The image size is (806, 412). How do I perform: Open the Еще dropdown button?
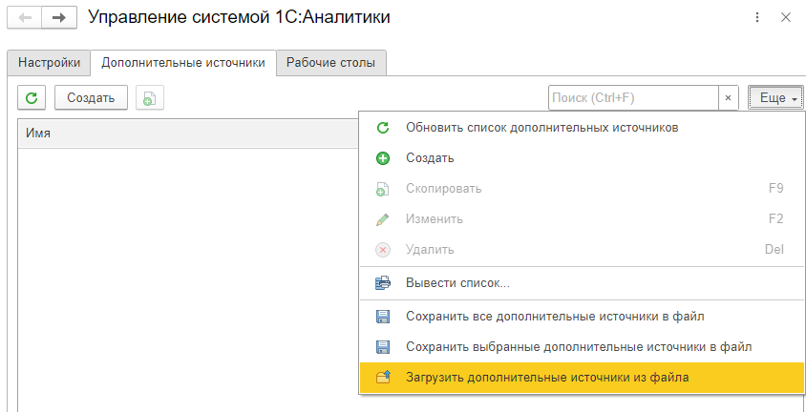(774, 97)
